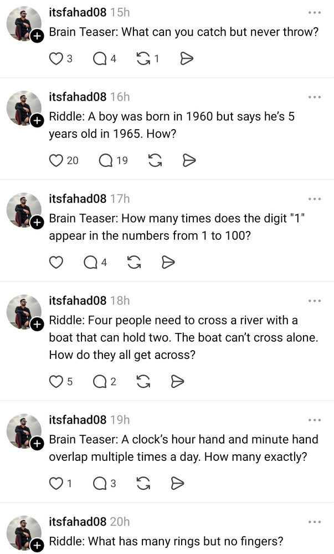Open more options for the 19h post
334x554 pixels.
tap(314, 420)
